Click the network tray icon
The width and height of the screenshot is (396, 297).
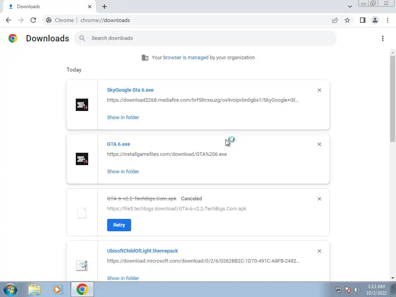click(338, 290)
